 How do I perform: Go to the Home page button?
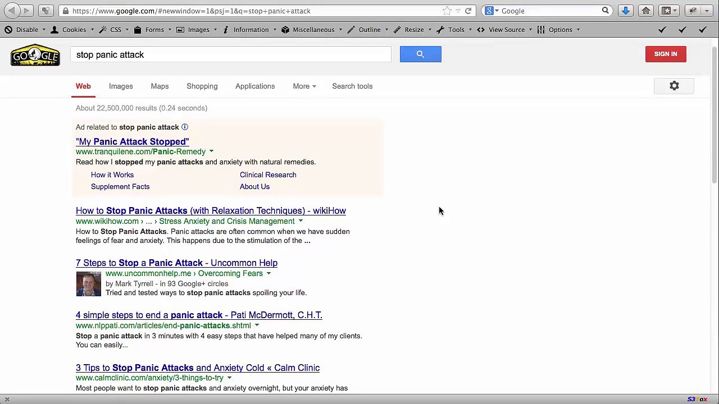click(x=646, y=11)
